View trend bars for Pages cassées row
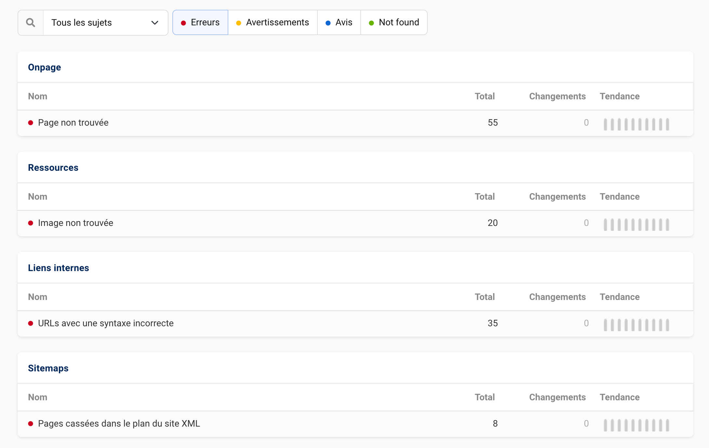This screenshot has width=709, height=448. click(x=636, y=425)
